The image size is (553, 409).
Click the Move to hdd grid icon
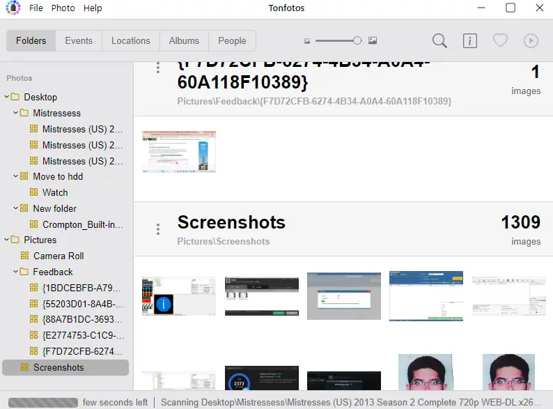click(24, 176)
